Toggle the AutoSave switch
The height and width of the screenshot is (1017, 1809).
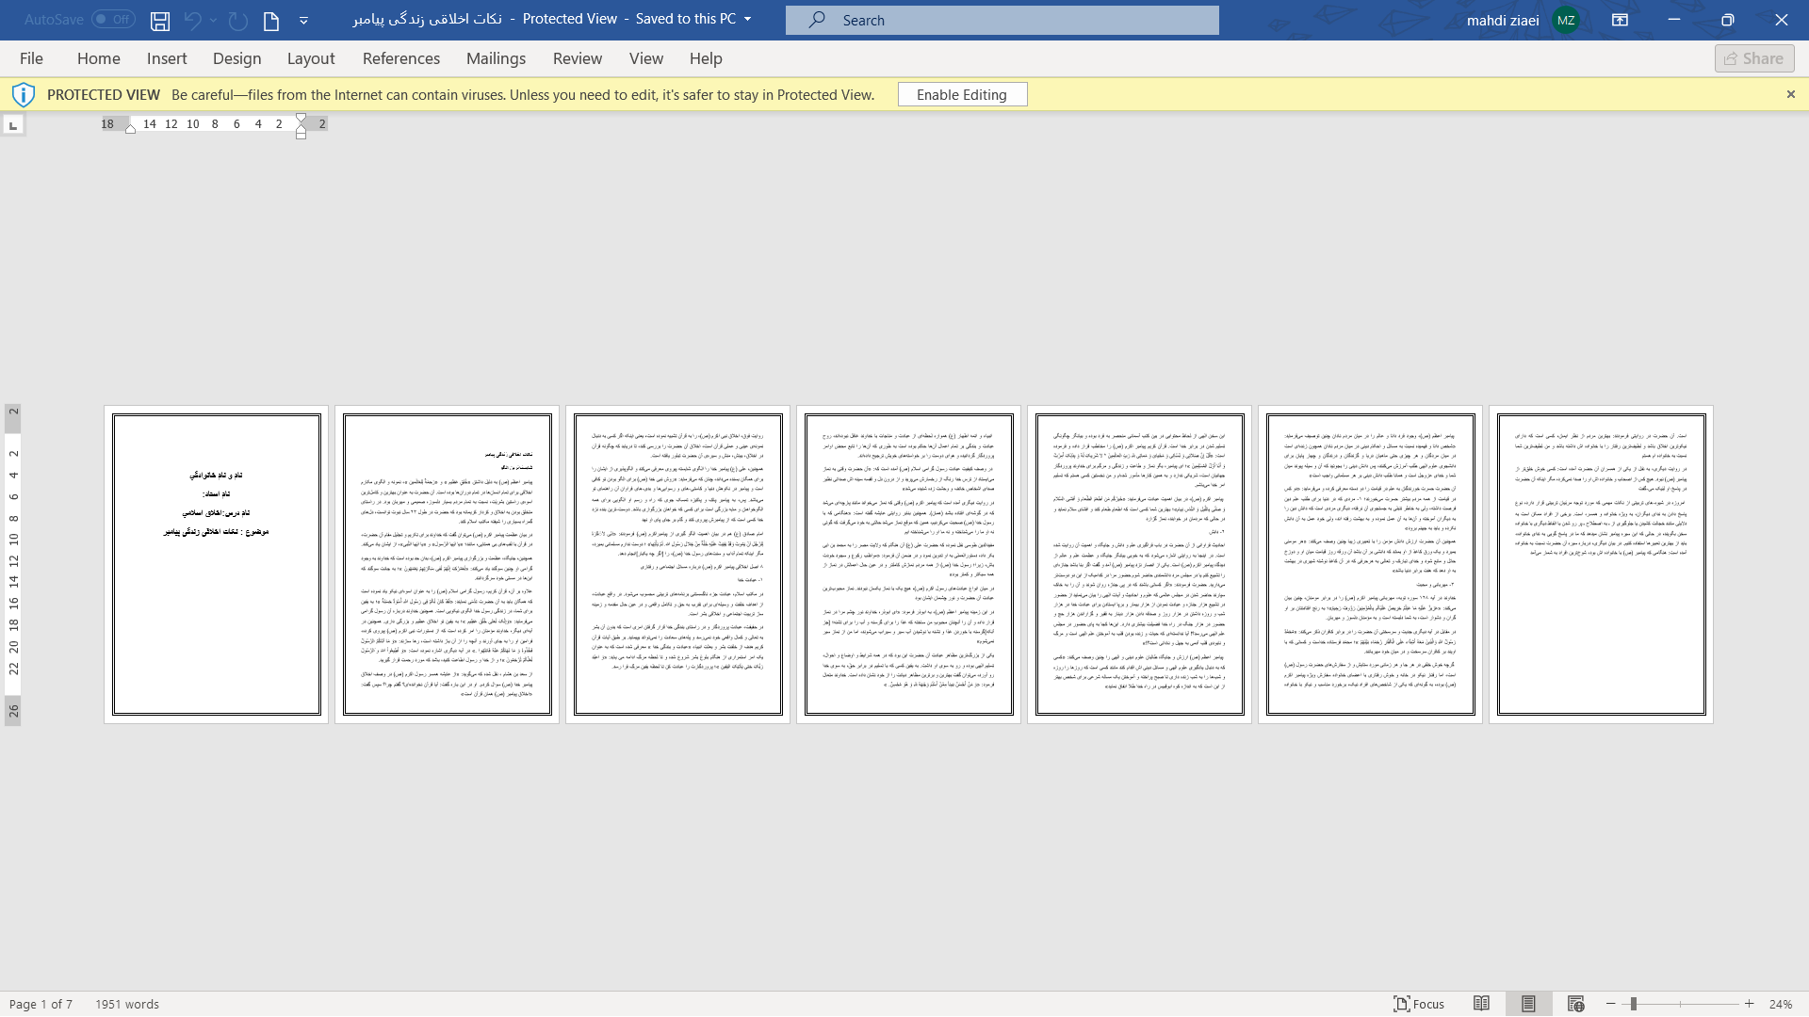(x=113, y=19)
